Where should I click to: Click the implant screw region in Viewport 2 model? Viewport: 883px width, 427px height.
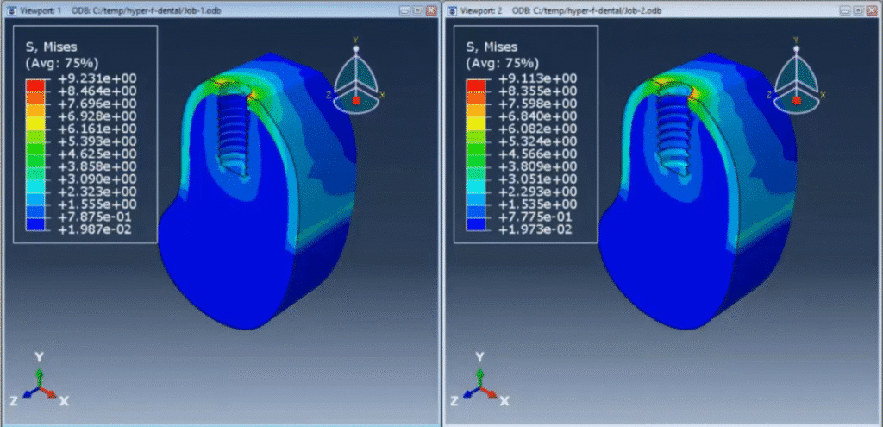(673, 132)
